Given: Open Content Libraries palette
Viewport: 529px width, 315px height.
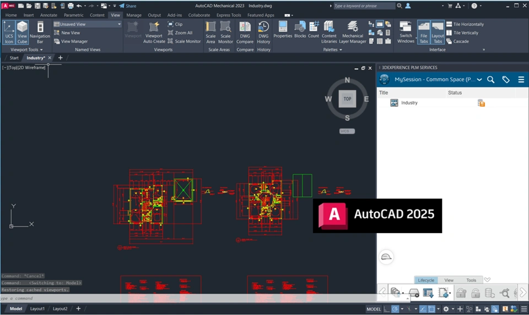Looking at the screenshot, I should point(329,32).
